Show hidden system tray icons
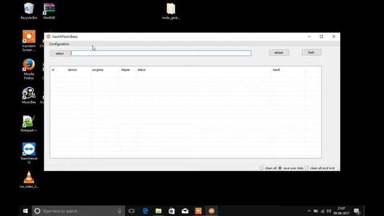 coord(309,211)
